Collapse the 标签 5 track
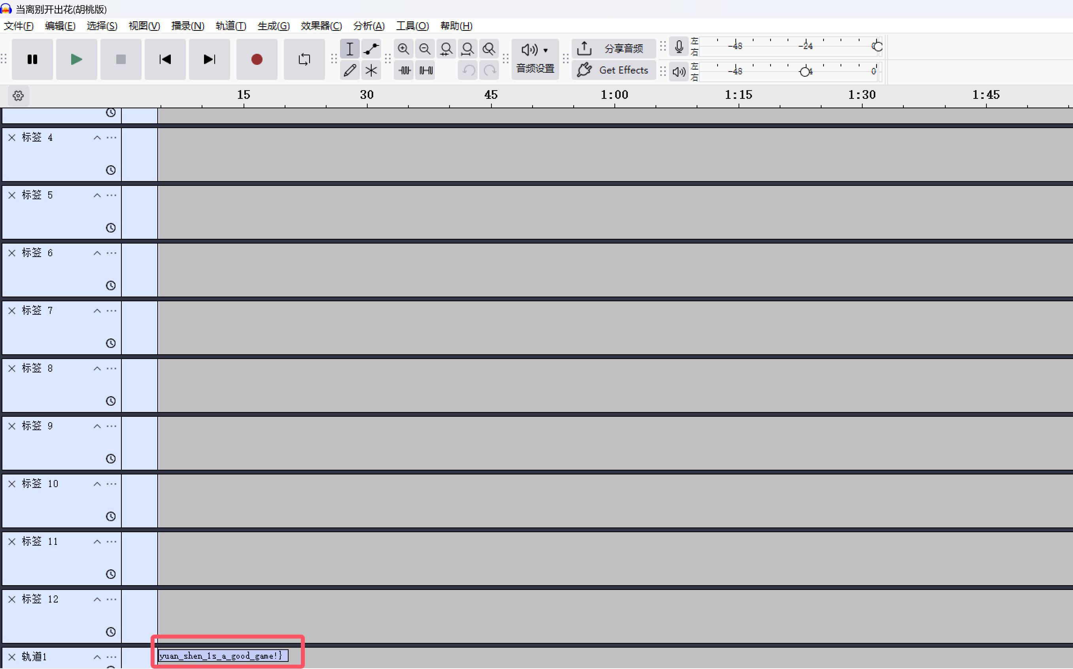 (97, 196)
